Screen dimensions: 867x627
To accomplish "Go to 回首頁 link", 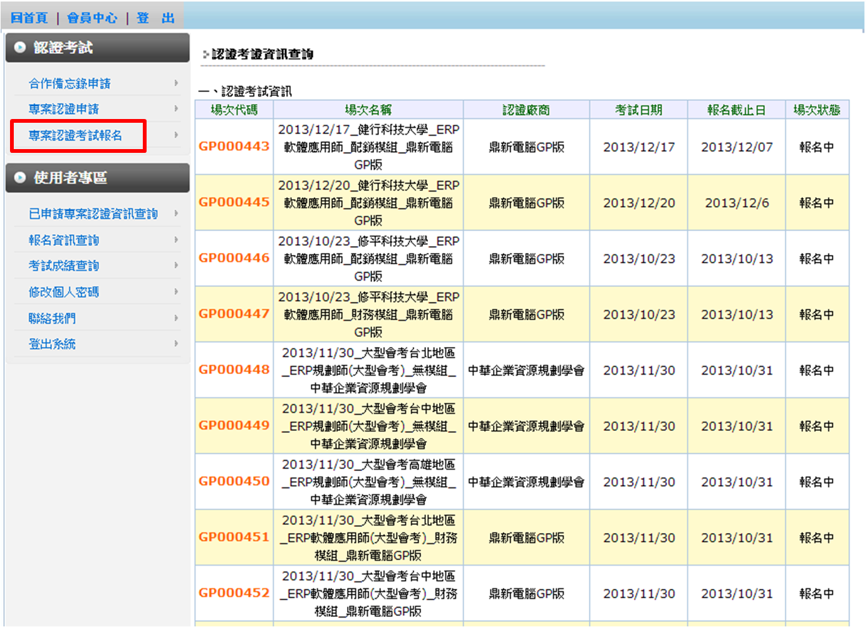I will pos(29,18).
